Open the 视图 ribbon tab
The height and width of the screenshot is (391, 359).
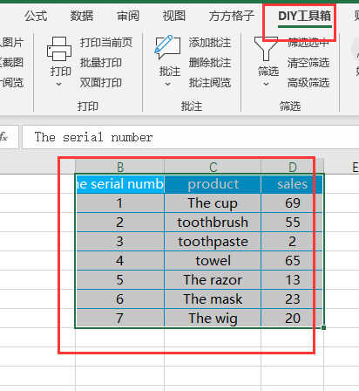(x=174, y=16)
